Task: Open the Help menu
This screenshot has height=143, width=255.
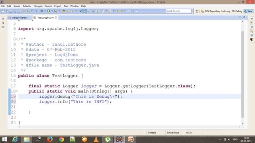Action: [x=83, y=6]
